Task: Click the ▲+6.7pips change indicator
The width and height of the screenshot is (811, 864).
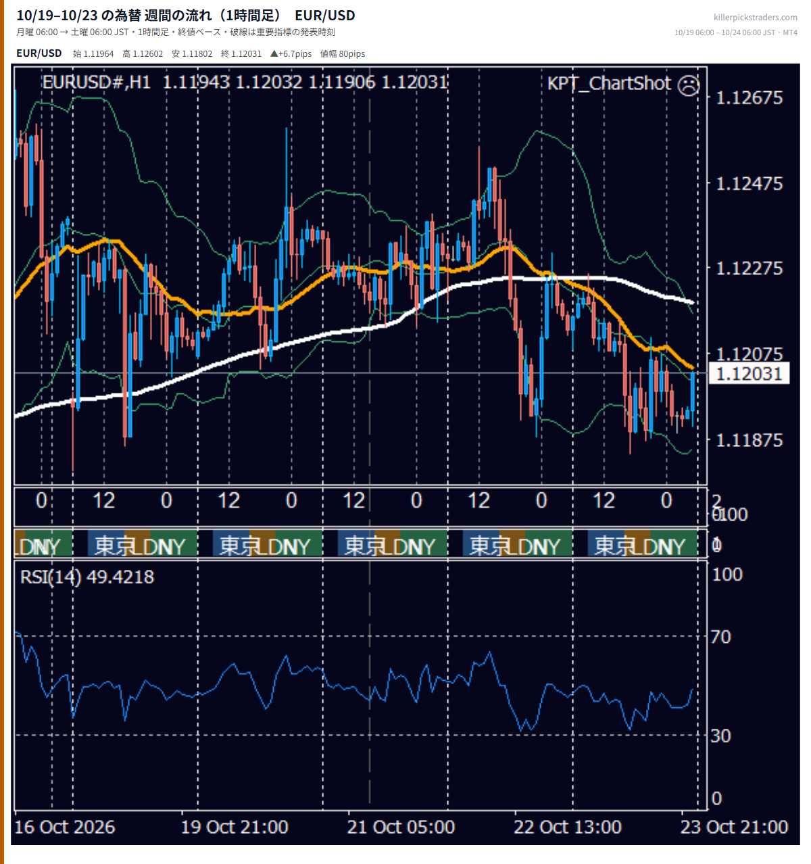Action: click(x=291, y=53)
